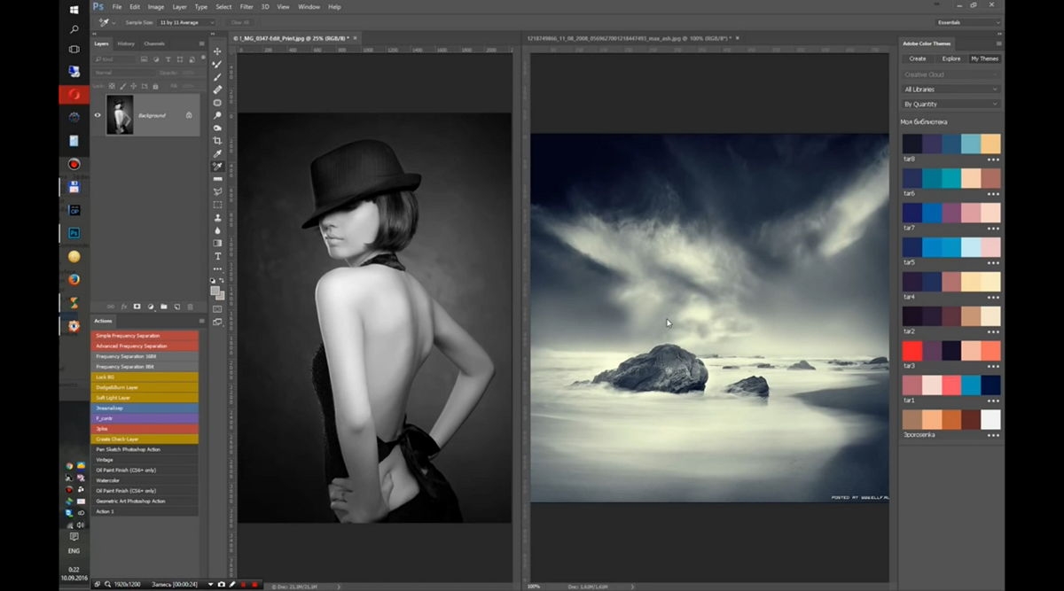Open layer styles fx icon

click(x=124, y=307)
